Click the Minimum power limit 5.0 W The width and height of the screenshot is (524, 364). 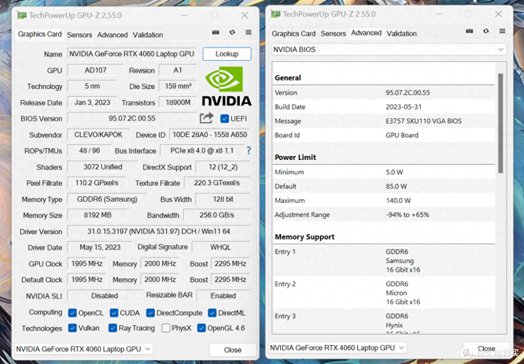394,172
